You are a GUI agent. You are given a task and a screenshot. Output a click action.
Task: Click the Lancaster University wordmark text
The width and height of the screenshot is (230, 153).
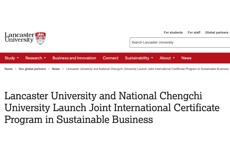coord(19,38)
